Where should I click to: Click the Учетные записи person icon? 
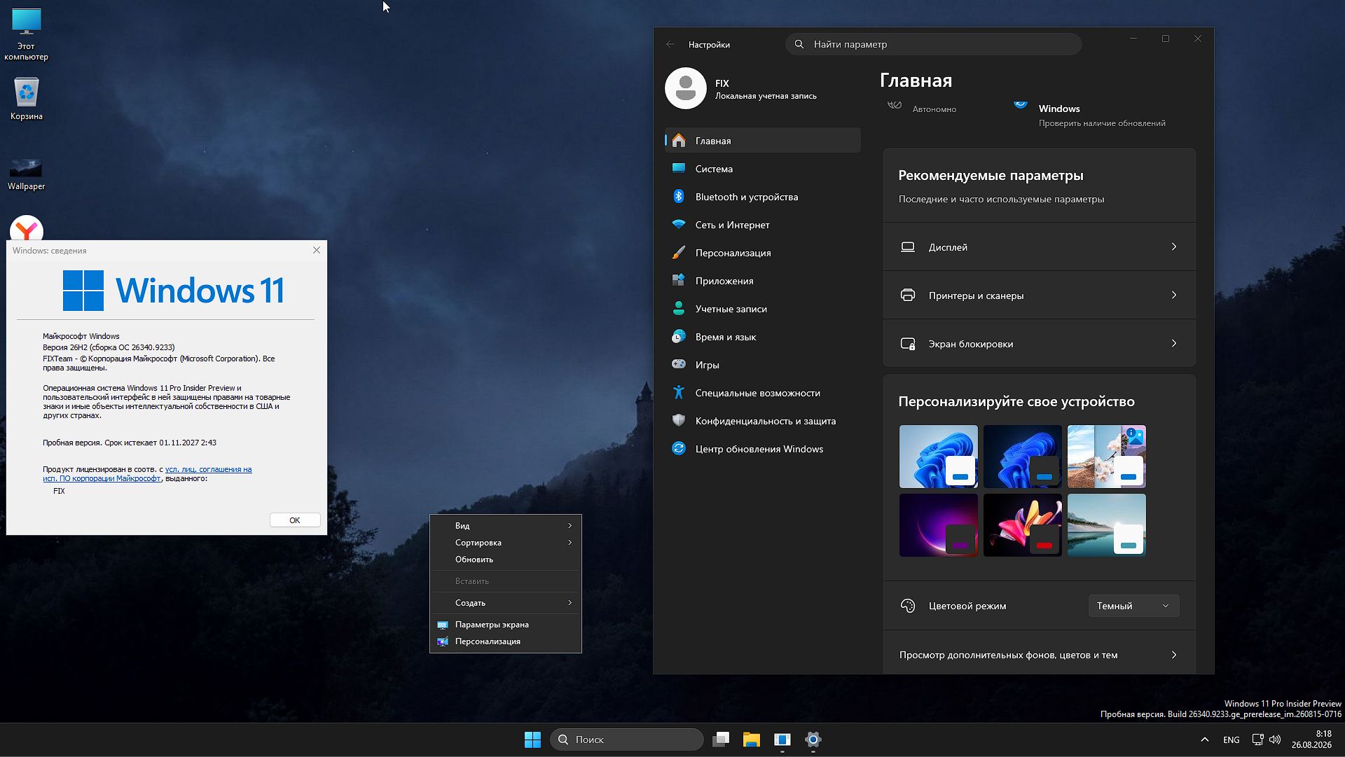tap(678, 309)
